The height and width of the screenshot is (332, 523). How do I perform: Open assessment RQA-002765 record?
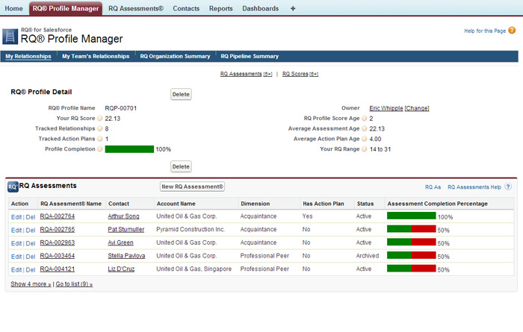tap(58, 230)
